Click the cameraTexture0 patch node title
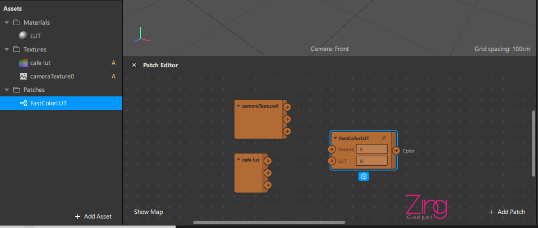This screenshot has width=538, height=228. point(260,106)
